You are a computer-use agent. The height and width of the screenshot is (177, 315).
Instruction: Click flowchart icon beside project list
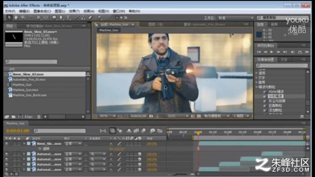click(x=88, y=74)
